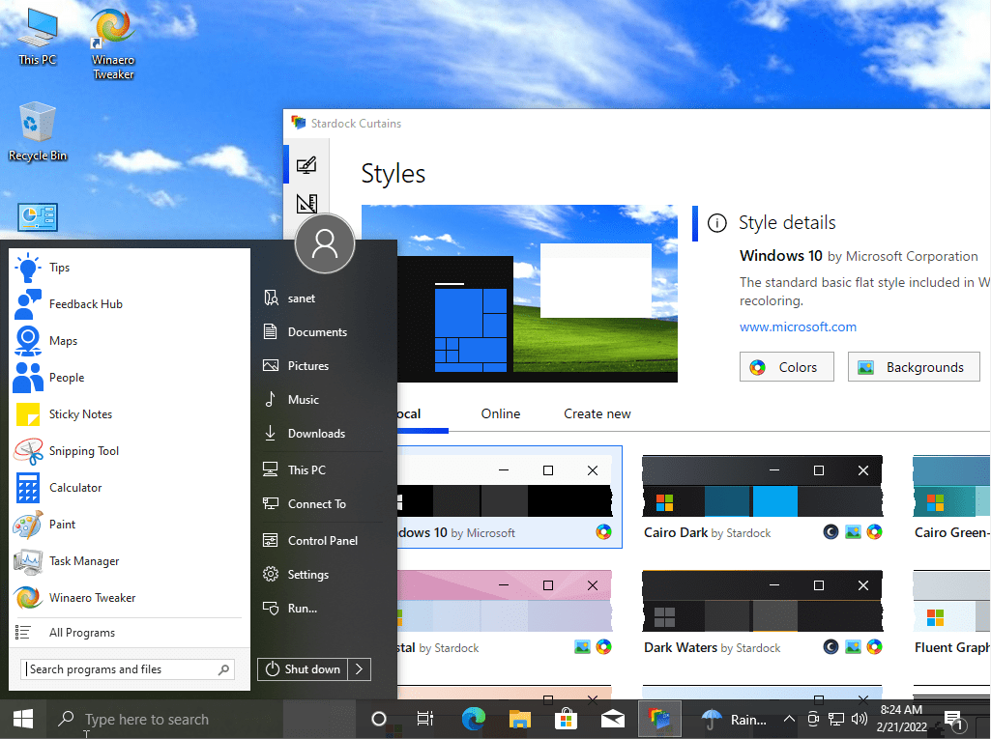Click dark mode icon on Dark Waters card
991x739 pixels.
(x=831, y=647)
